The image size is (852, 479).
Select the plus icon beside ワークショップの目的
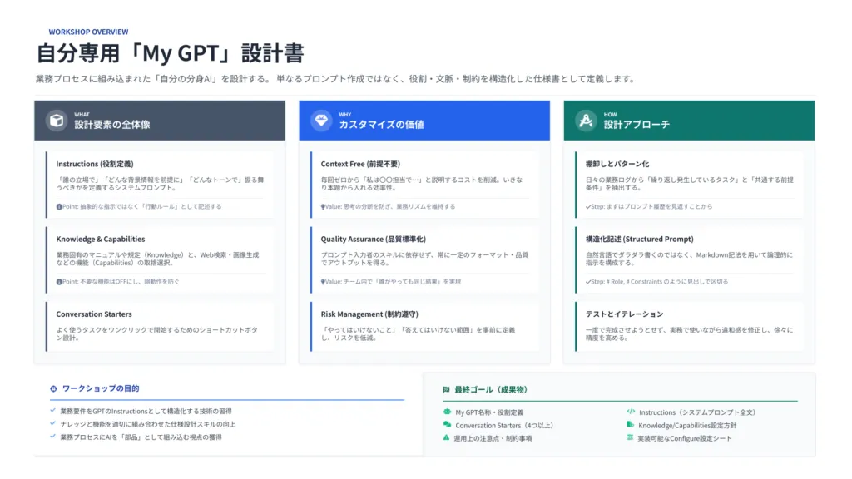tap(52, 388)
